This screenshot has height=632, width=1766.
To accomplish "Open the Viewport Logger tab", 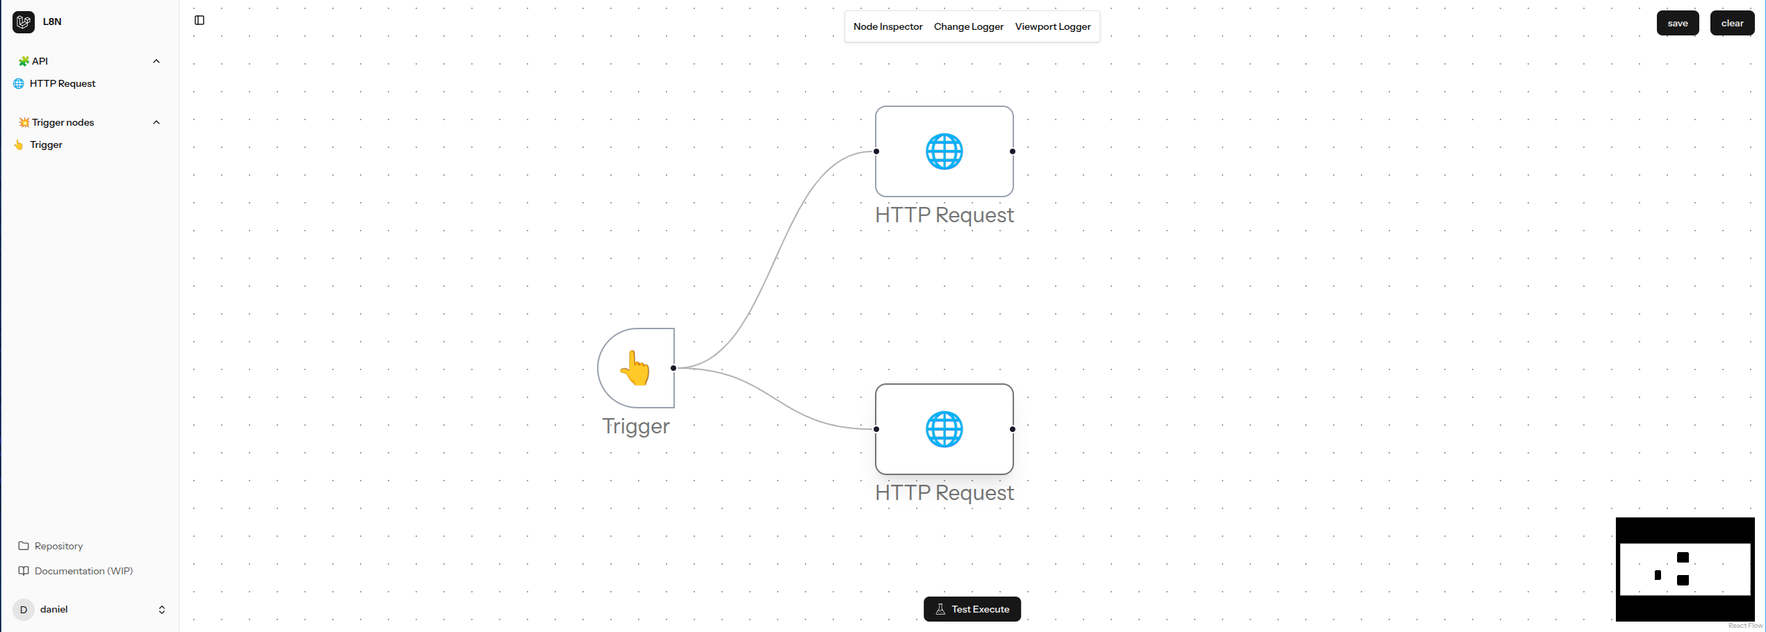I will [x=1053, y=26].
